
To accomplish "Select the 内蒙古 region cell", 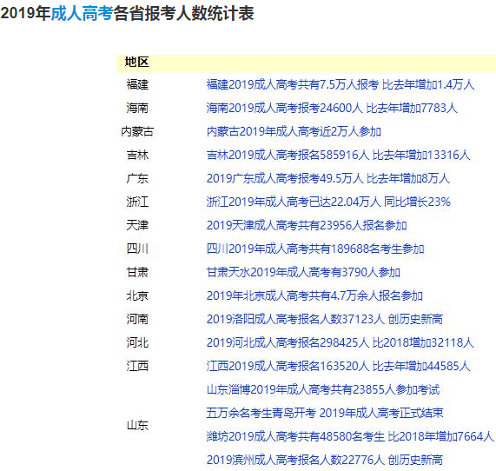I will coord(137,131).
